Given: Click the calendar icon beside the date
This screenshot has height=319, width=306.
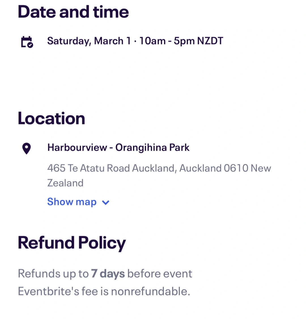Looking at the screenshot, I should (x=27, y=42).
